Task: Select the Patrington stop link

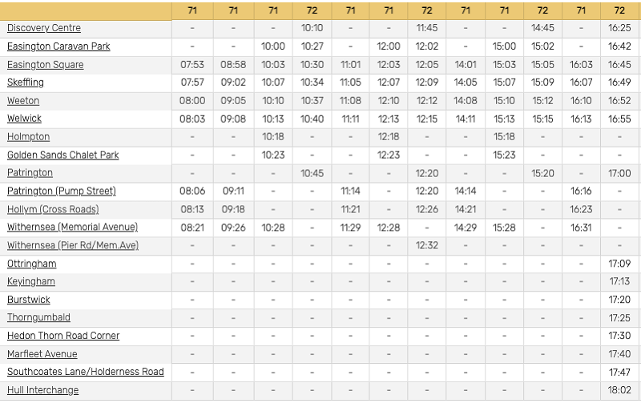Action: [x=30, y=173]
